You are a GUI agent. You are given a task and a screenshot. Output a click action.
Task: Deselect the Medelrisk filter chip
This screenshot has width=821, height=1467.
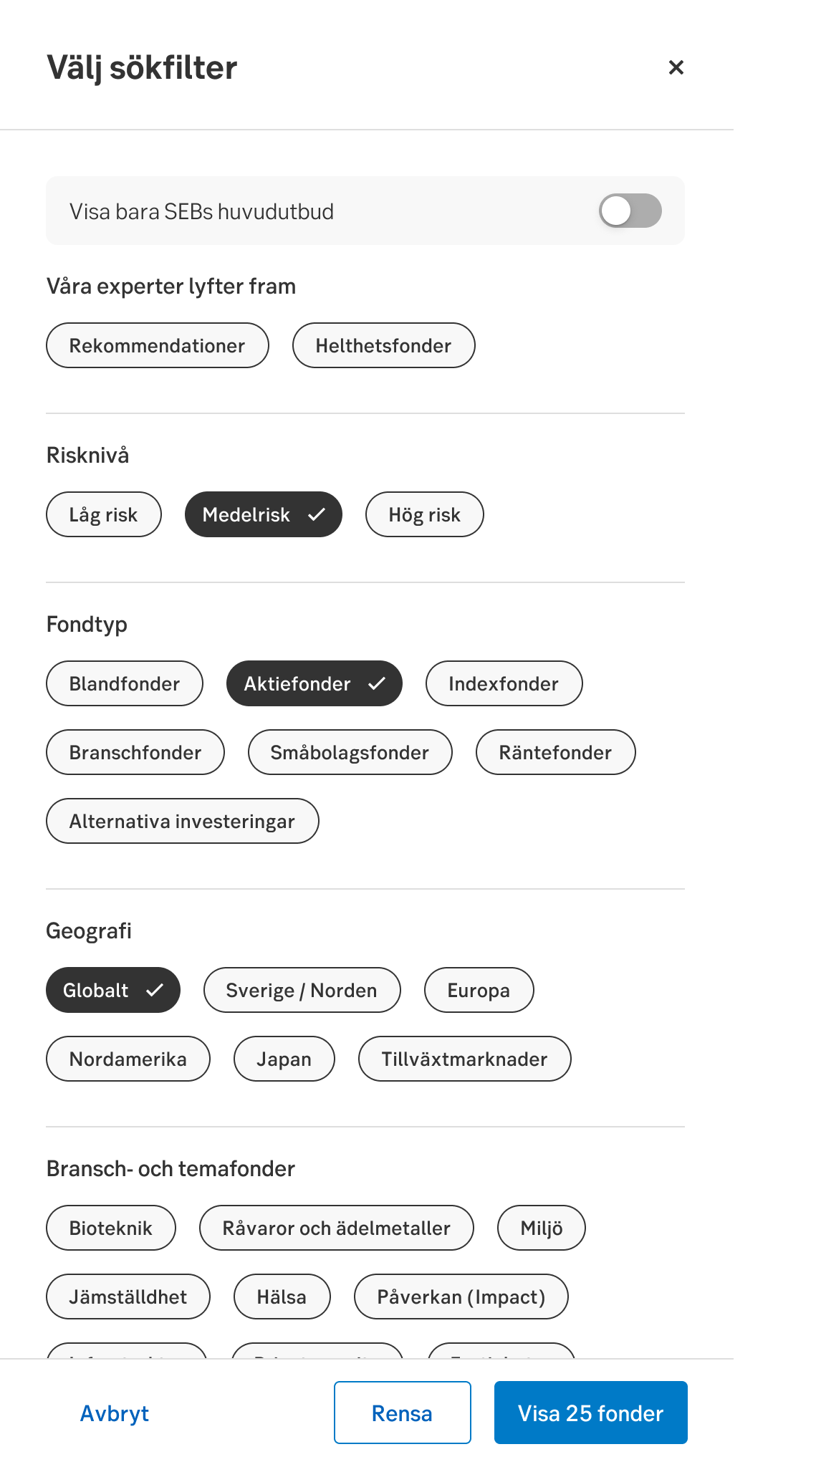(263, 514)
